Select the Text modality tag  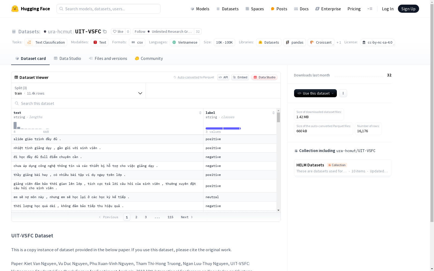tap(100, 42)
